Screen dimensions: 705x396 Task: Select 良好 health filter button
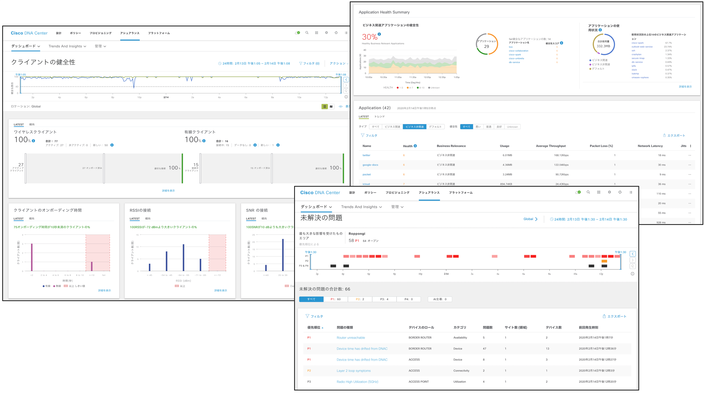(x=499, y=127)
